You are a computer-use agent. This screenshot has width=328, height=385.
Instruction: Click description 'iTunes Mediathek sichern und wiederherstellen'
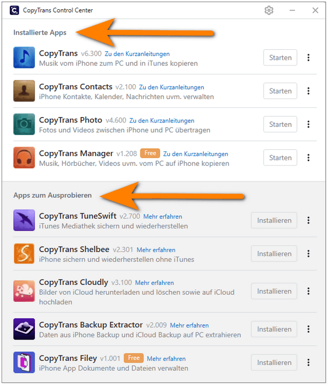pyautogui.click(x=113, y=226)
